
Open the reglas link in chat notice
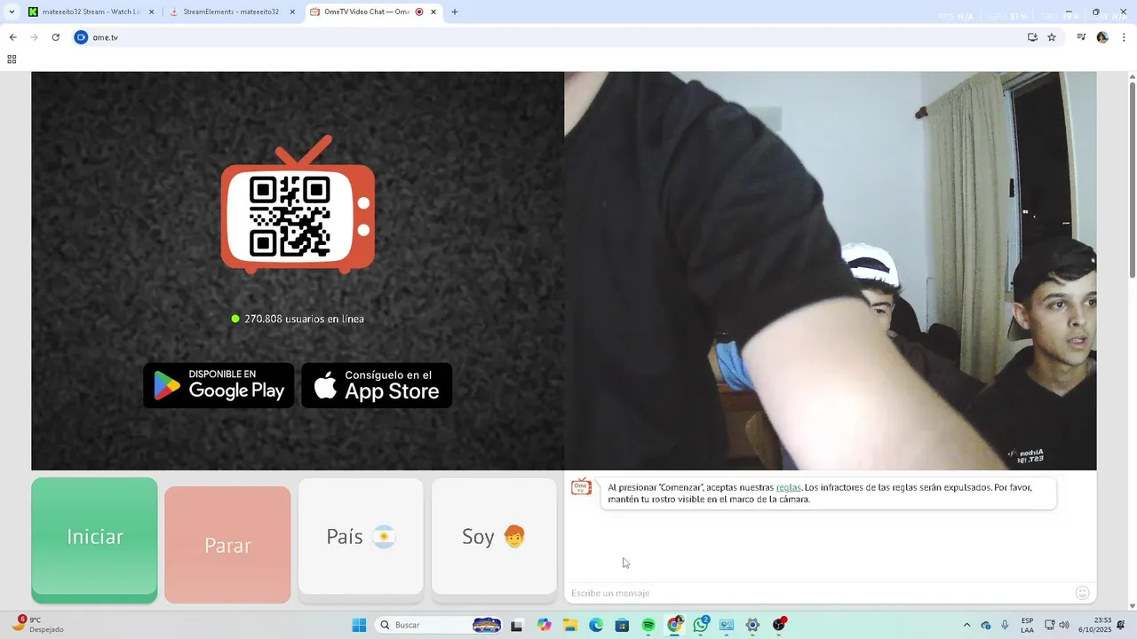[x=788, y=487]
